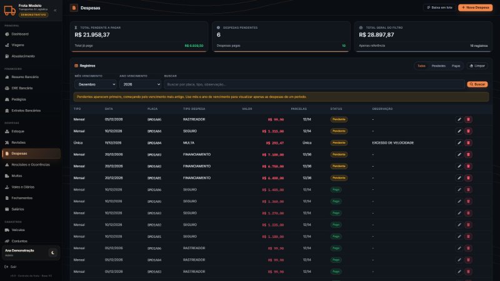500x281 pixels.
Task: Delete the MULTA excesso de velocidade row
Action: click(468, 143)
